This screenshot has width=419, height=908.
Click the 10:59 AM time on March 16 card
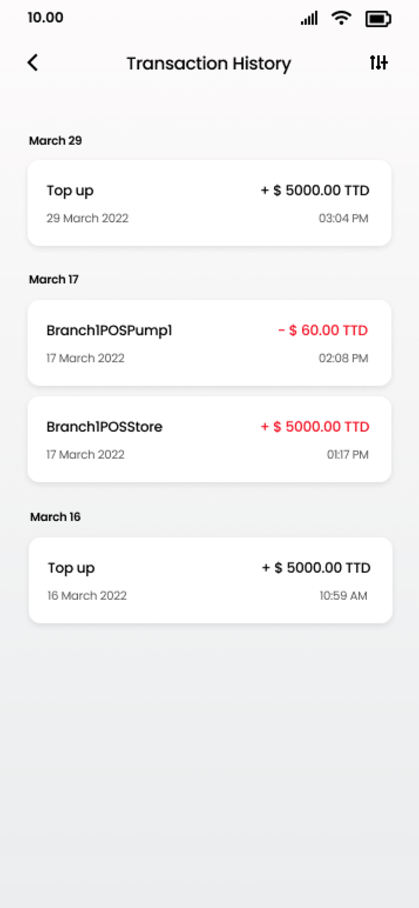click(x=343, y=596)
